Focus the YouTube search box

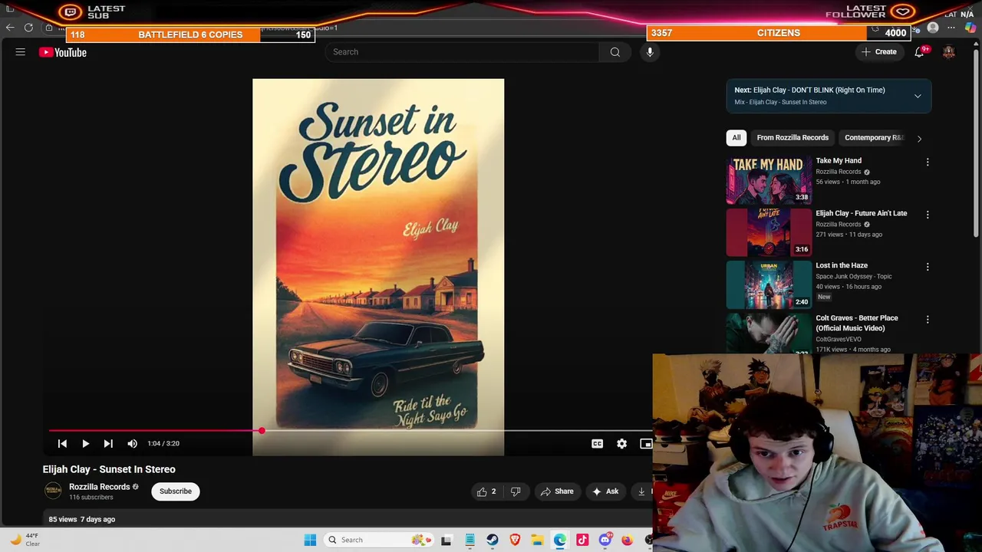462,52
